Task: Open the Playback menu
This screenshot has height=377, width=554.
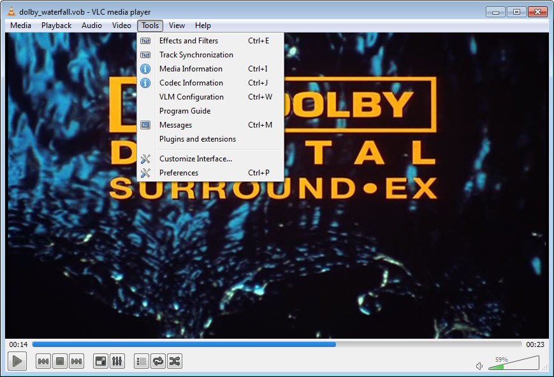Action: [x=56, y=26]
